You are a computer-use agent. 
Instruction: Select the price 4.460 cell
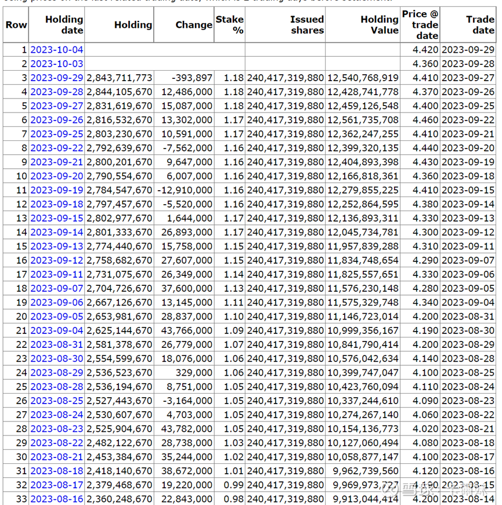coord(420,120)
